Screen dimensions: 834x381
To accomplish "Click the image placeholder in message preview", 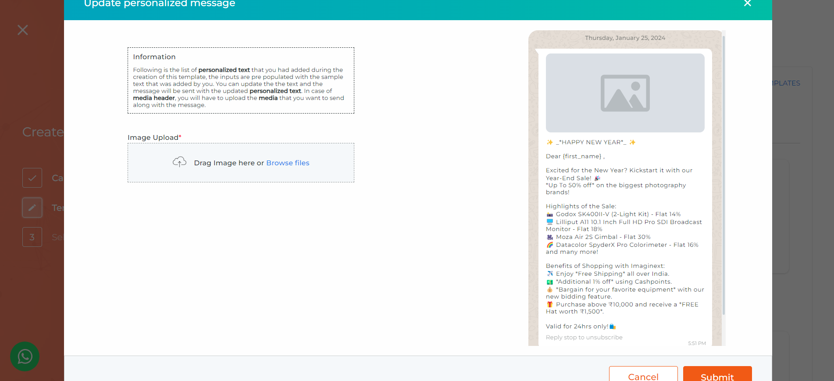I will (625, 93).
